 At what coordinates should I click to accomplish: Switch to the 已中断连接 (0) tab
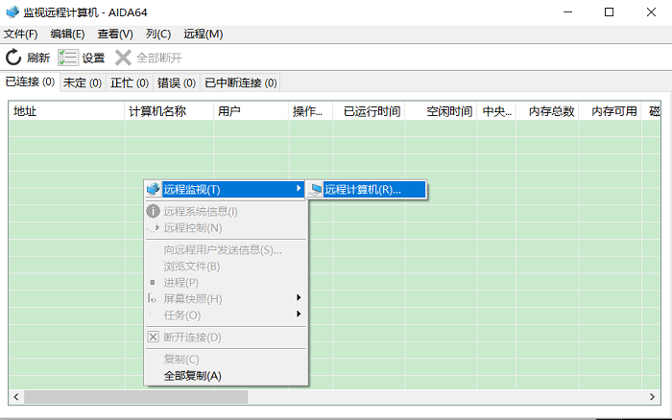pyautogui.click(x=240, y=82)
